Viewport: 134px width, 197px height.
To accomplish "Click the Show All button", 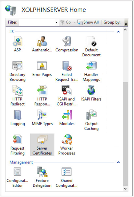I will tap(88, 22).
